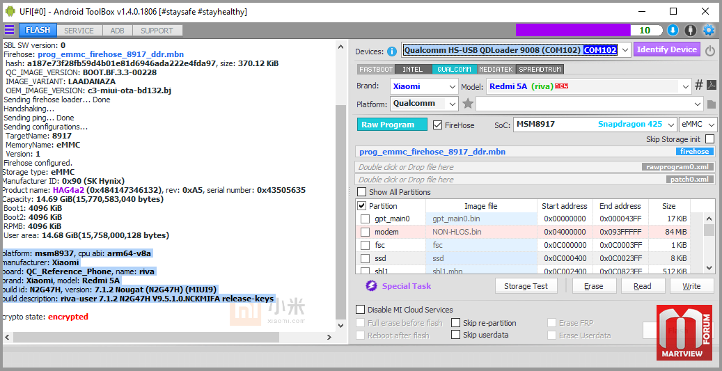722x371 pixels.
Task: Click the hash (#) icon next to Model
Action: [698, 86]
